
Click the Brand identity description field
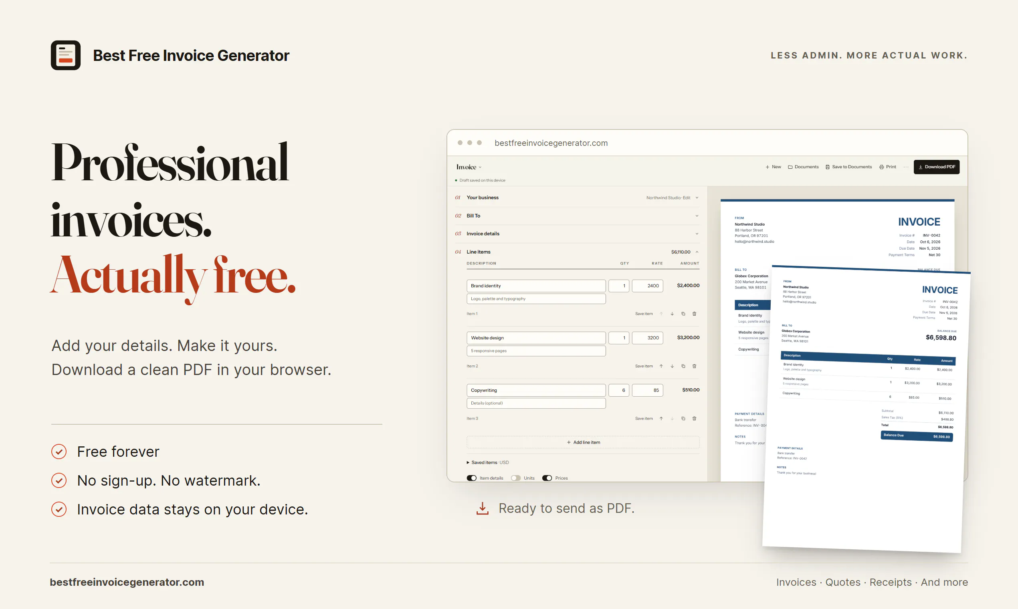pyautogui.click(x=536, y=286)
